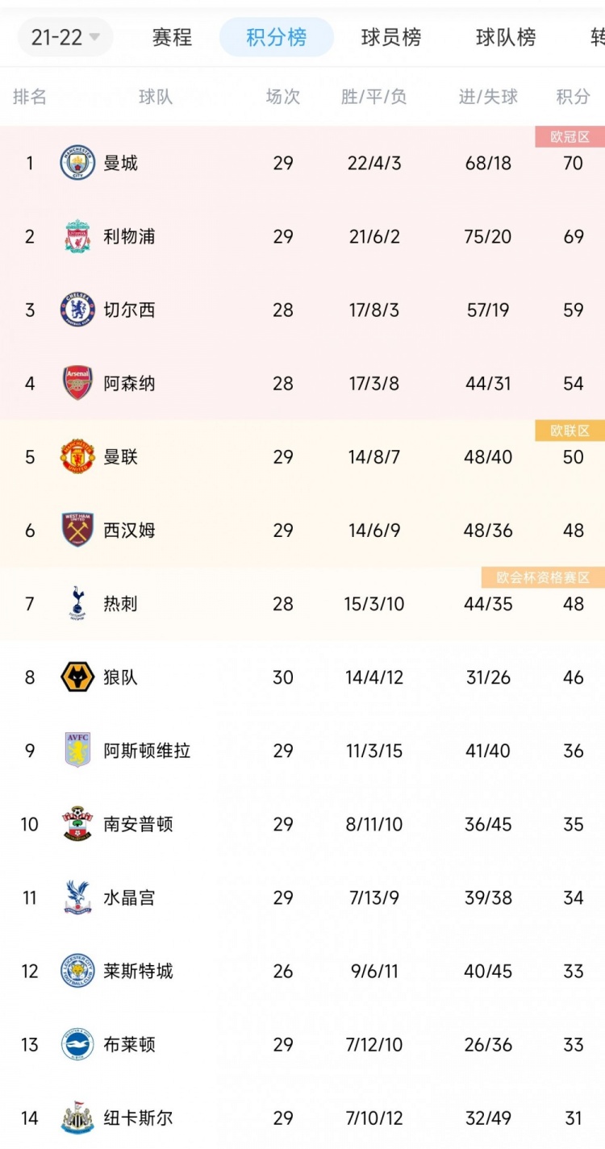
Task: Click the Newcastle crest icon
Action: [77, 1118]
